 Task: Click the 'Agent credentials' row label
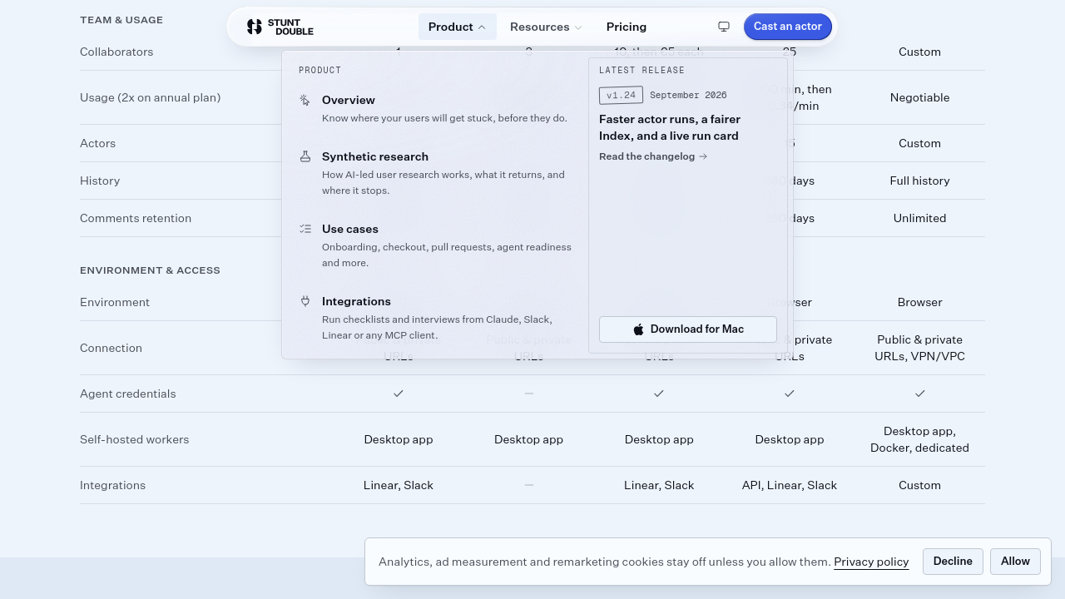coord(128,394)
